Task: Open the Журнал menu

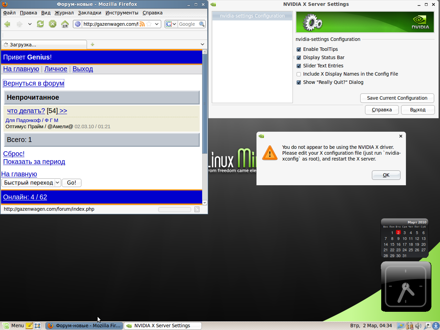Action: [64, 13]
